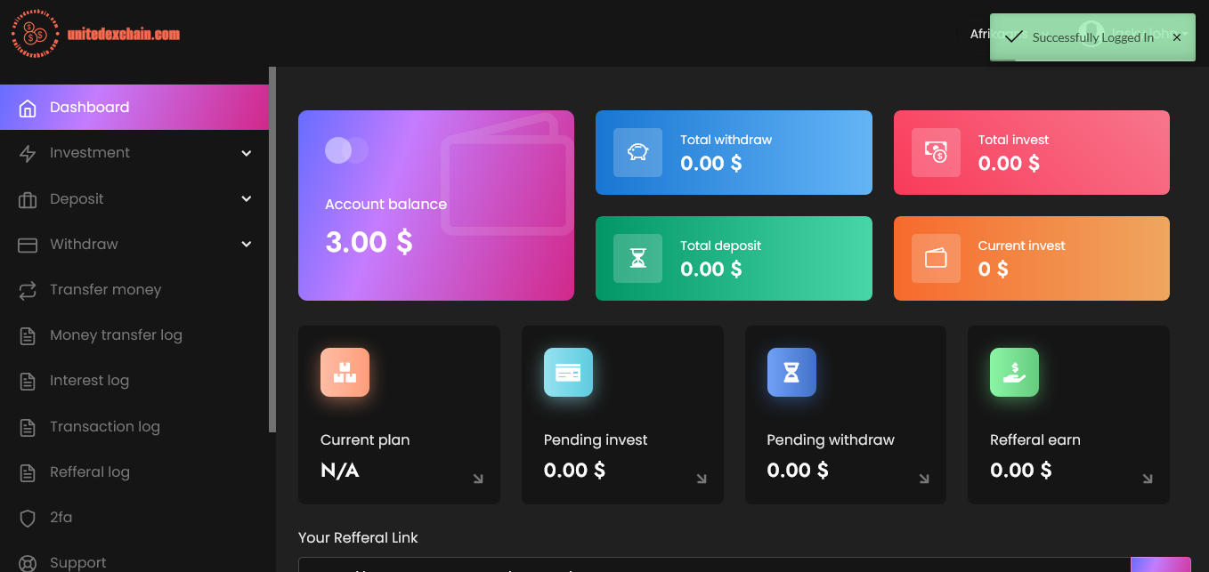Image resolution: width=1209 pixels, height=572 pixels.
Task: Click the Total invest money icon
Action: coord(936,152)
